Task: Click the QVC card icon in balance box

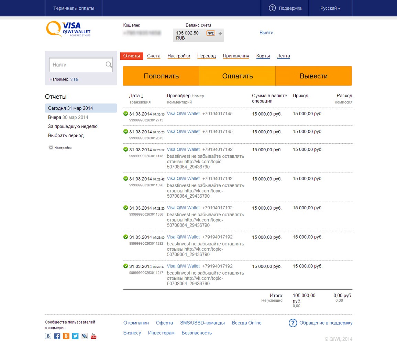Action: click(211, 33)
